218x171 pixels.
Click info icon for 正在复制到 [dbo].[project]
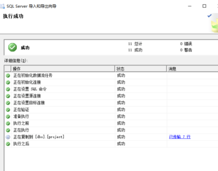[x=8, y=137]
